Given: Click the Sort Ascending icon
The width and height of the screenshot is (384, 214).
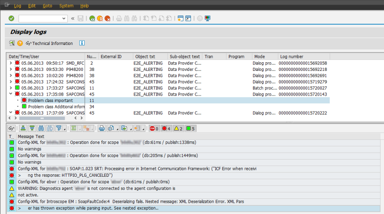Looking at the screenshot, I should 23,128.
